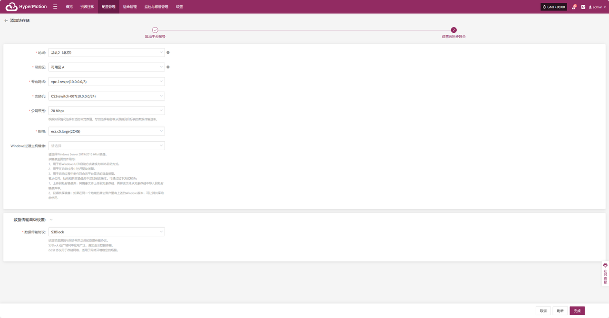This screenshot has height=318, width=609.
Task: Click the 添加块存储 page title
Action: pos(20,21)
